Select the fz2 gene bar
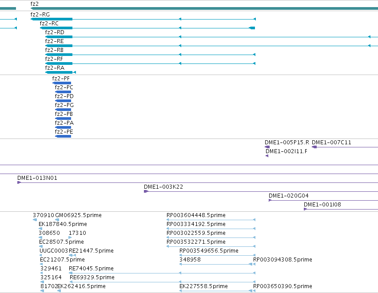 (x=204, y=8)
